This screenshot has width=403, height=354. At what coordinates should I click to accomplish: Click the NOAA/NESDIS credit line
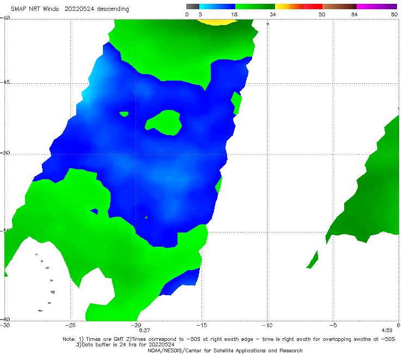pos(225,350)
